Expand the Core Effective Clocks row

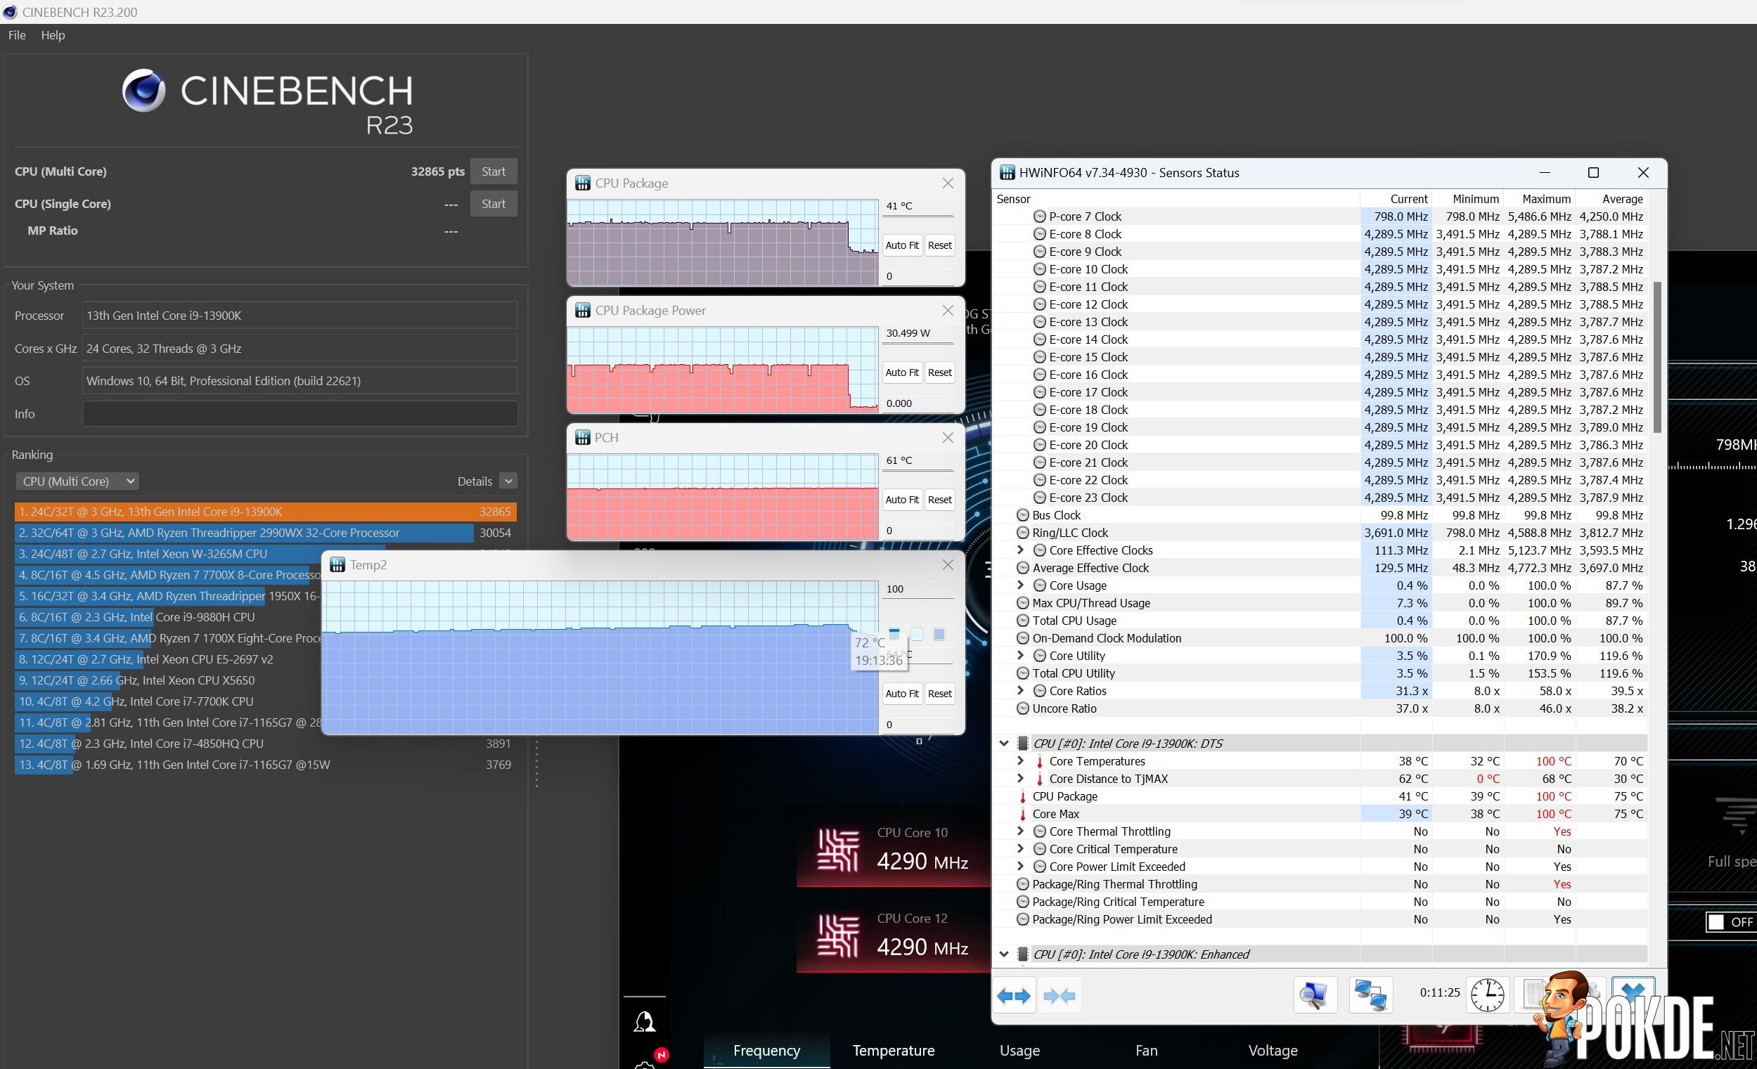pyautogui.click(x=1020, y=550)
